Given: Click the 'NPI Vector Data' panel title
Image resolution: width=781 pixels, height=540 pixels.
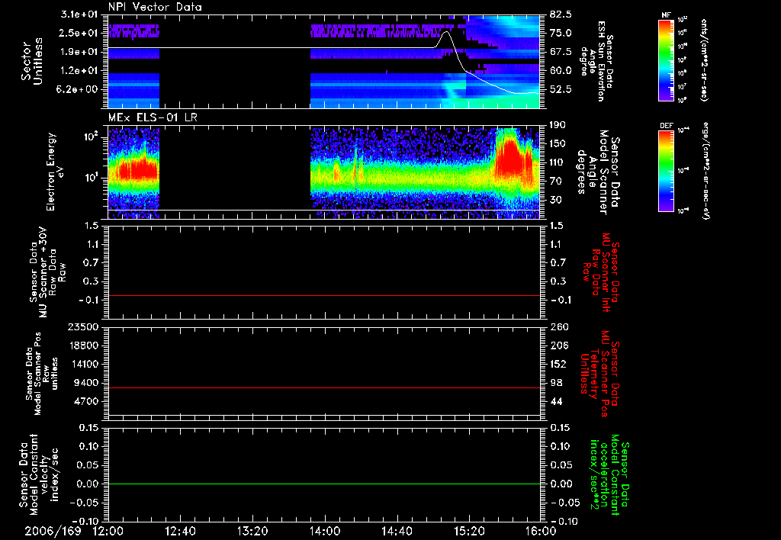Looking at the screenshot, I should (x=155, y=7).
